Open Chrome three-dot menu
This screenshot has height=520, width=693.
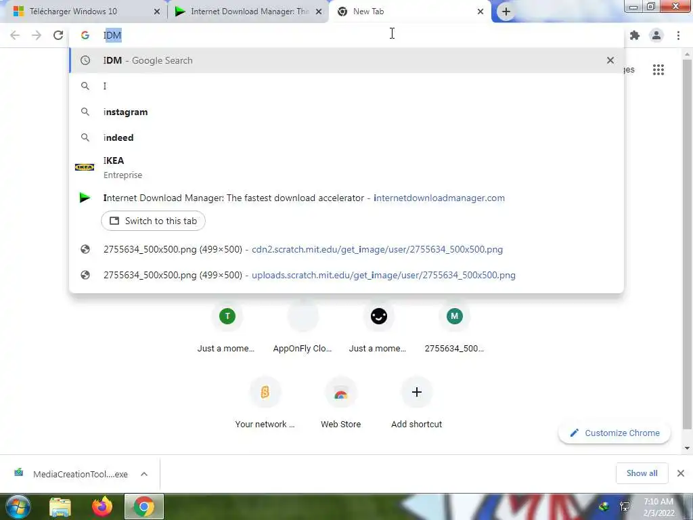[x=678, y=35]
